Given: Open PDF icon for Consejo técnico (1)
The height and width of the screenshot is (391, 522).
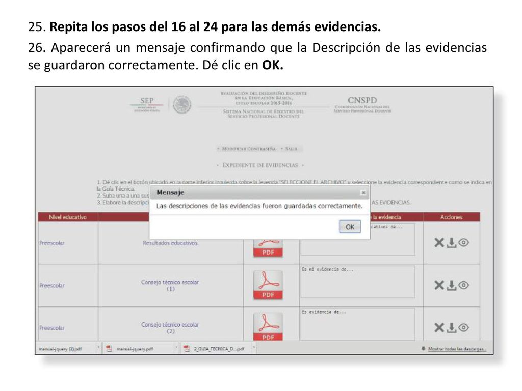Looking at the screenshot, I should [x=268, y=285].
